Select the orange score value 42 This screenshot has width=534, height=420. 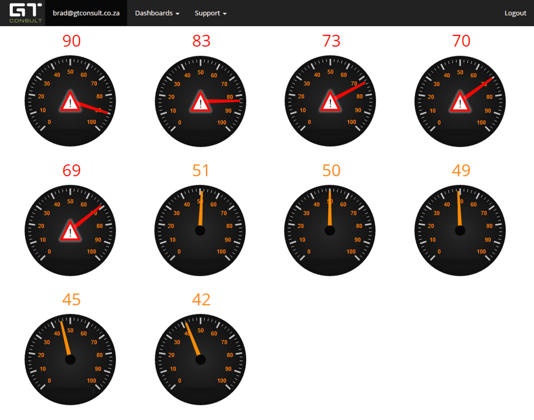(201, 300)
